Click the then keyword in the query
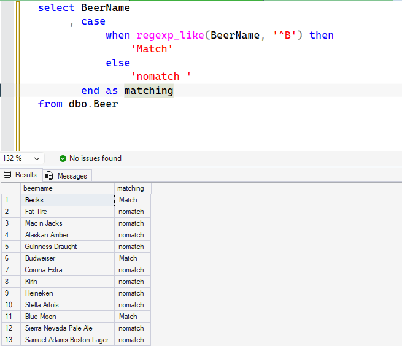 coord(322,36)
